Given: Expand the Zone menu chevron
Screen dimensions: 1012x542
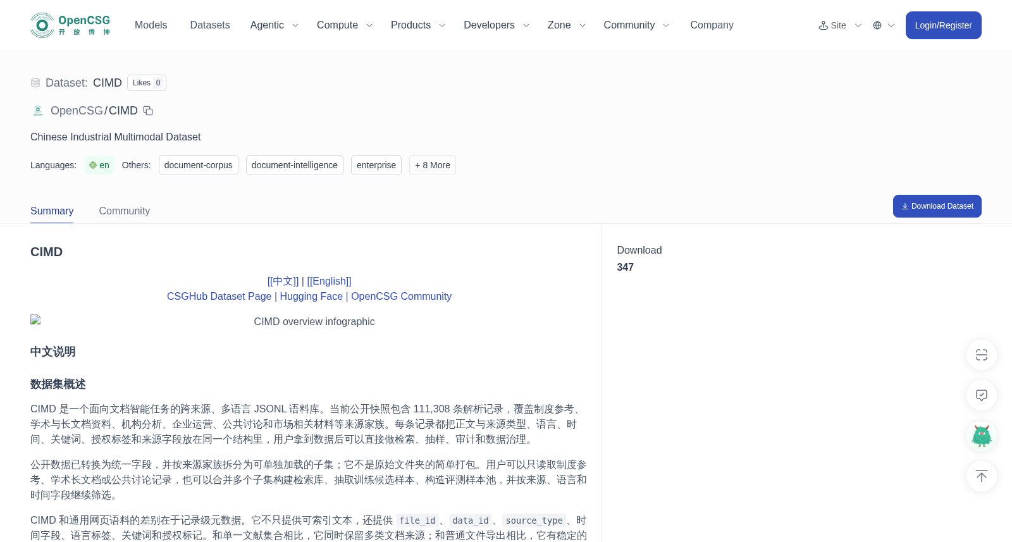Looking at the screenshot, I should pos(583,25).
